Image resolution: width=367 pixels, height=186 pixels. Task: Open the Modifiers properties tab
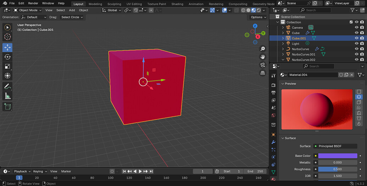pyautogui.click(x=273, y=142)
